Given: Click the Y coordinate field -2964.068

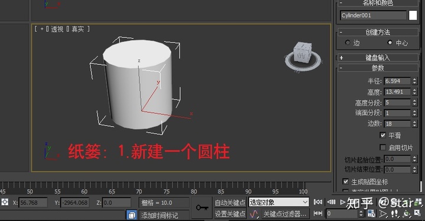Looking at the screenshot, I should pyautogui.click(x=75, y=202).
